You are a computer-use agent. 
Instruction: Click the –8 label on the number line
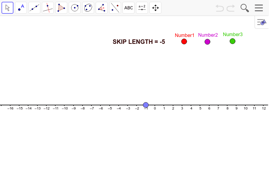[x=83, y=108]
